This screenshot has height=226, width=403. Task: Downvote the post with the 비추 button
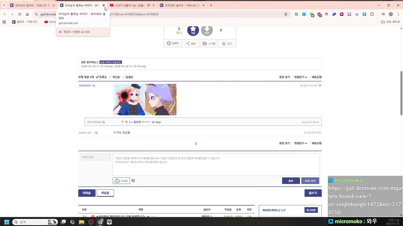207,30
